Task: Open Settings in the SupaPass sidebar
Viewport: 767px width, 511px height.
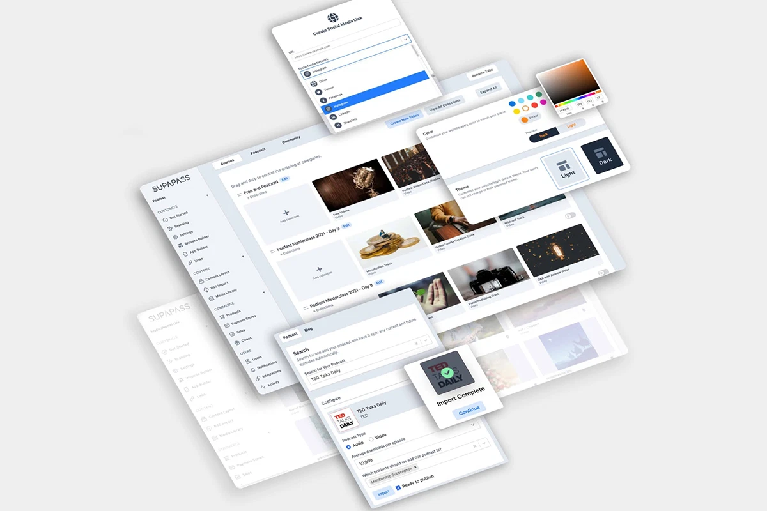Action: pos(182,234)
